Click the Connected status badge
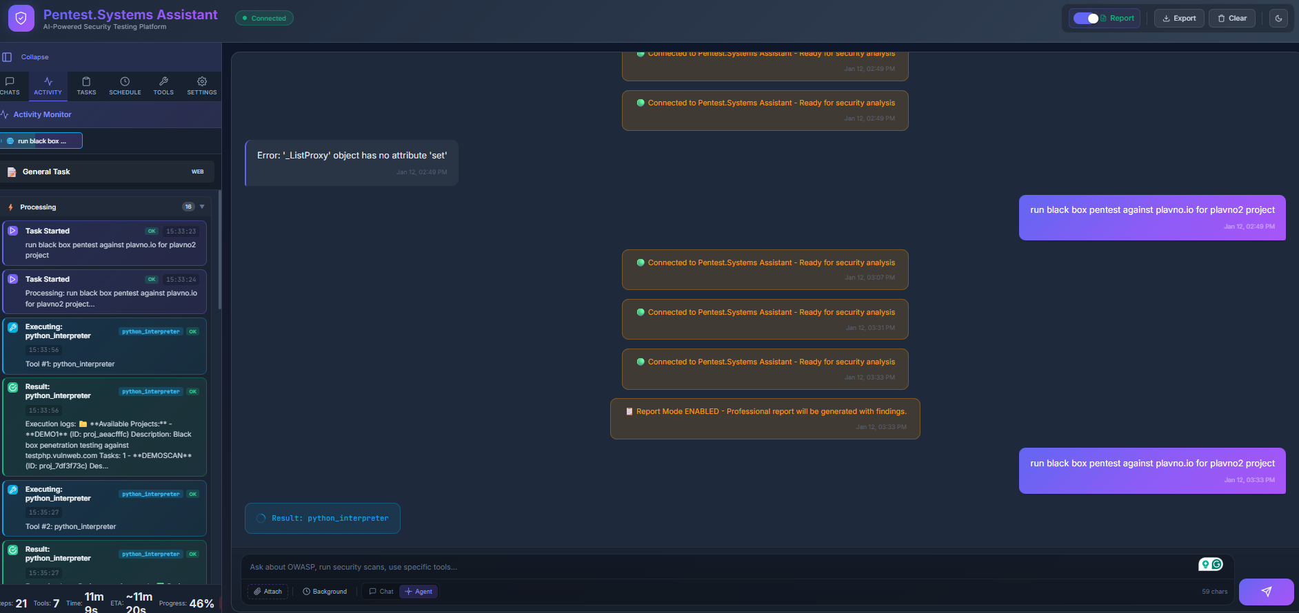The image size is (1299, 613). pos(264,19)
